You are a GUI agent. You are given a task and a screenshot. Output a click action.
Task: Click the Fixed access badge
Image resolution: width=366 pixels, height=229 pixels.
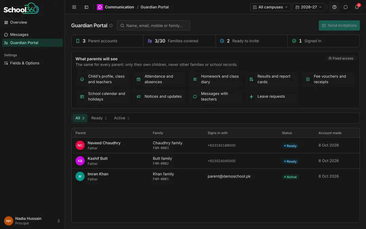coord(341,58)
